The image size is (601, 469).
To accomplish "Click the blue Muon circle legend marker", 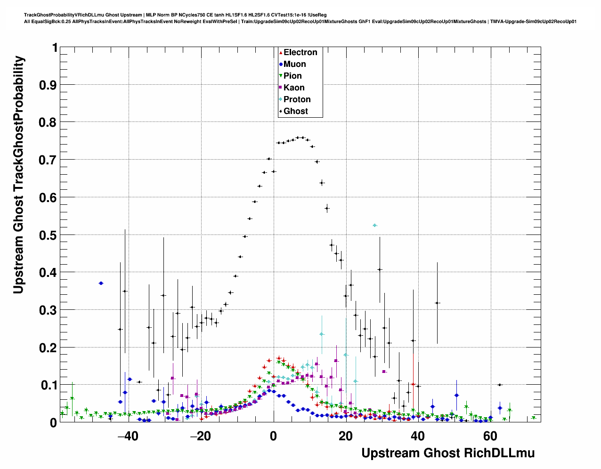I will (x=281, y=65).
